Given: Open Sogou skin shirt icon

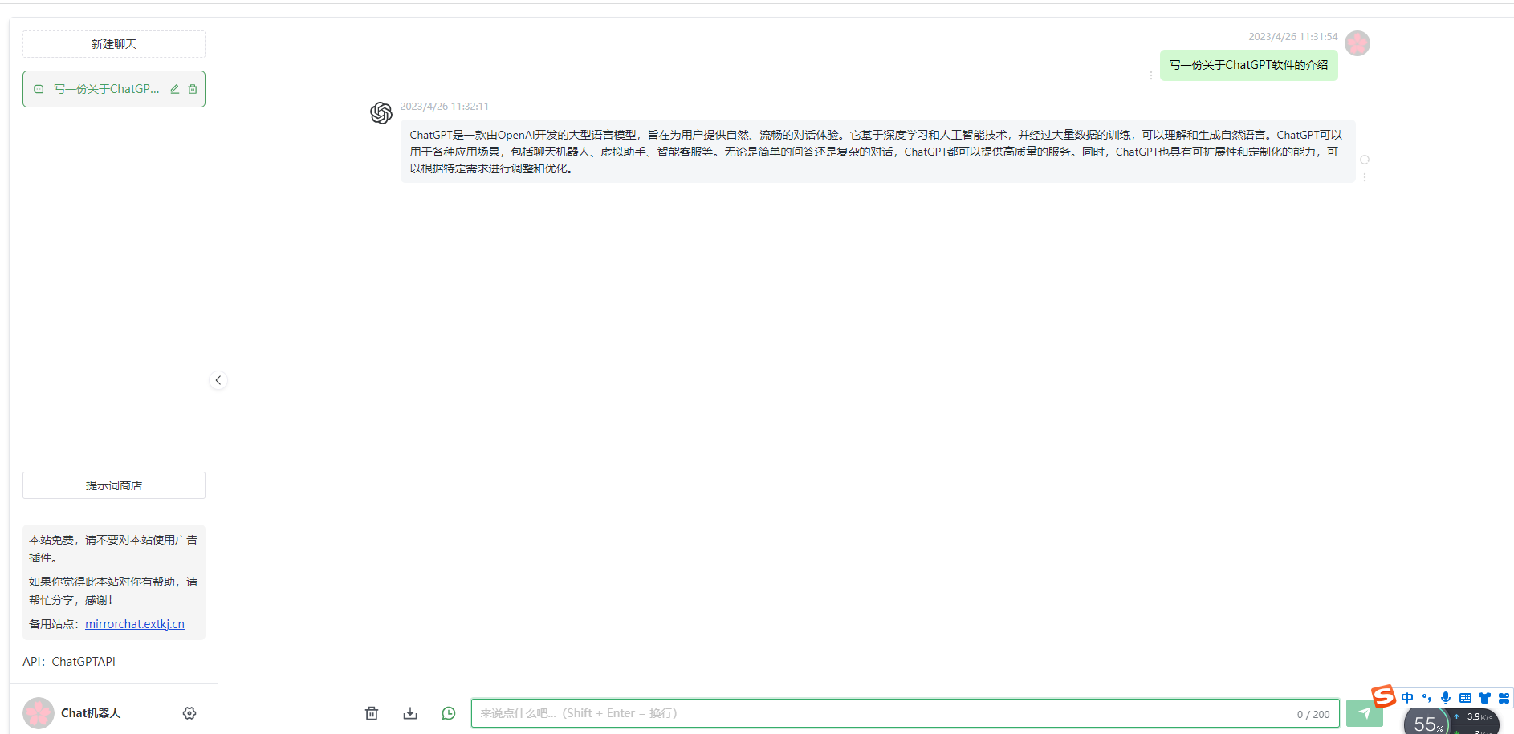Looking at the screenshot, I should coord(1484,698).
